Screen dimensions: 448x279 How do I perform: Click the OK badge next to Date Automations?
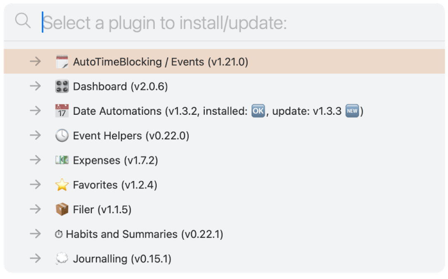point(257,110)
